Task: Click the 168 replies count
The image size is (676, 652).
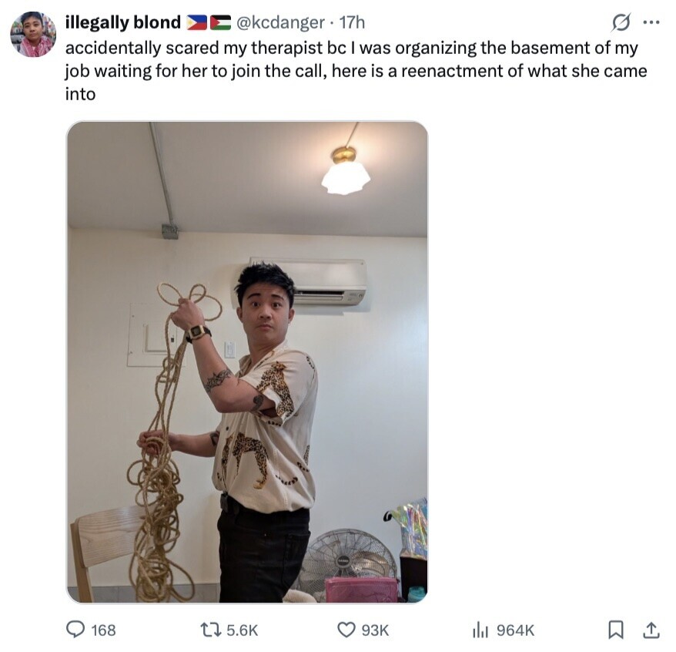Action: tap(103, 630)
